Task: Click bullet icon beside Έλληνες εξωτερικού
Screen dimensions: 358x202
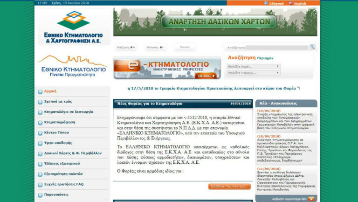Action: [x=40, y=164]
